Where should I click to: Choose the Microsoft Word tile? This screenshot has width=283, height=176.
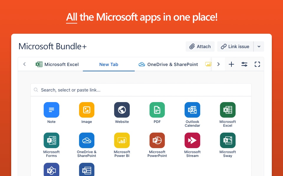87,170
